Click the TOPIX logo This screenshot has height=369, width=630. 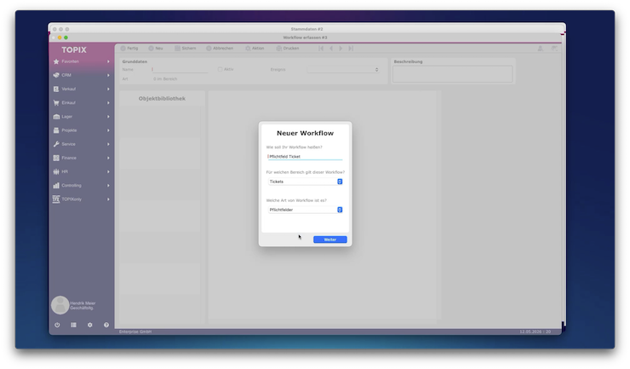tap(74, 50)
